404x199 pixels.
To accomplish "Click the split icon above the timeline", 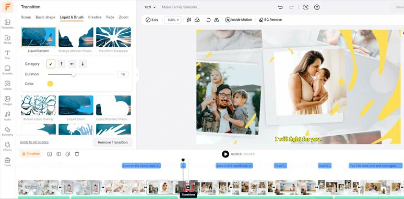I will 59,154.
